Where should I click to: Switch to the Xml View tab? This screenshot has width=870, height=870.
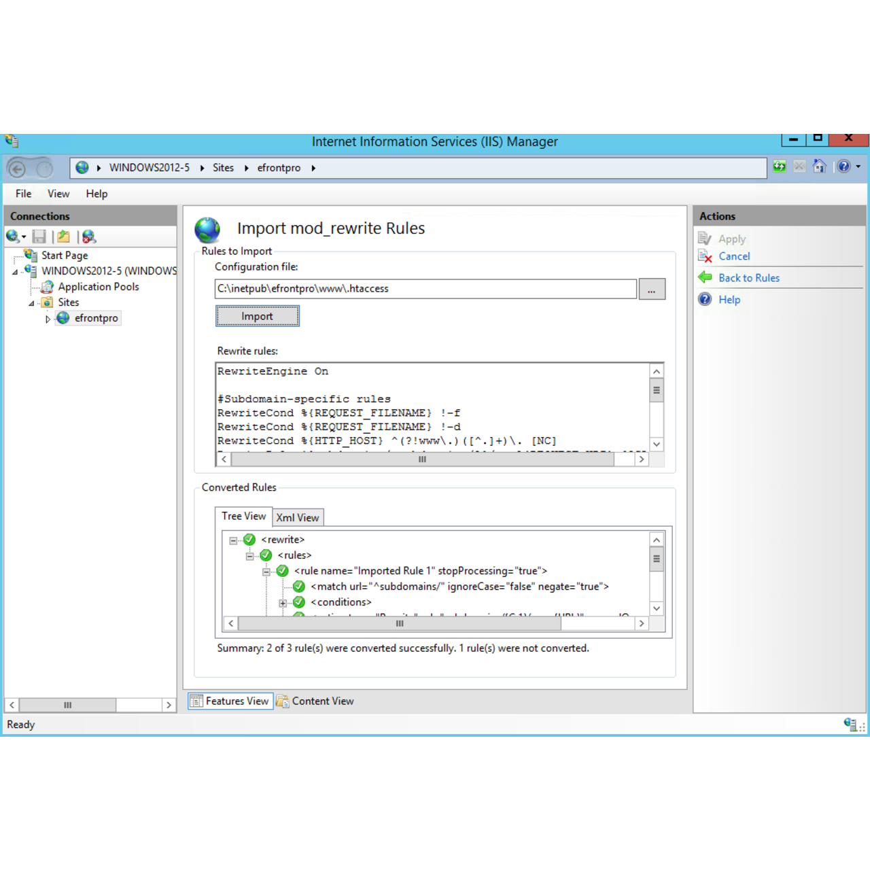coord(298,518)
